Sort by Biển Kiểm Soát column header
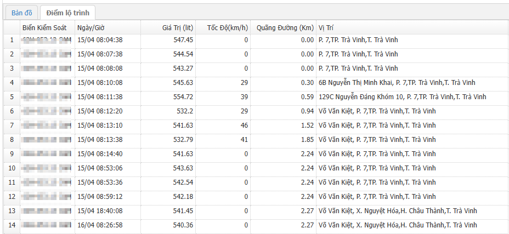This screenshot has width=509, height=234. point(44,27)
